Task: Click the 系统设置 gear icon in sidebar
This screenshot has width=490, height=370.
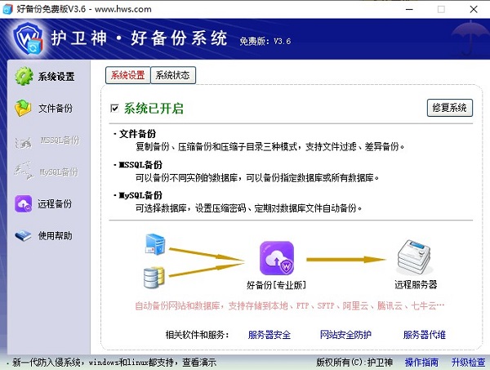Action: (24, 77)
